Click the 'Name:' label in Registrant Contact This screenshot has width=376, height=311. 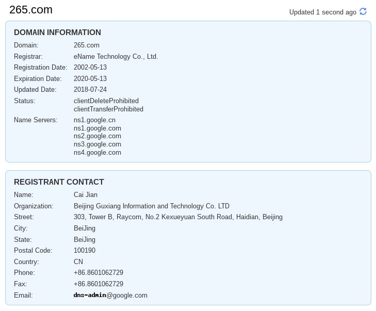click(x=24, y=194)
